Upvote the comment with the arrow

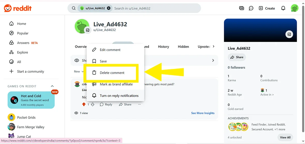(x=84, y=104)
